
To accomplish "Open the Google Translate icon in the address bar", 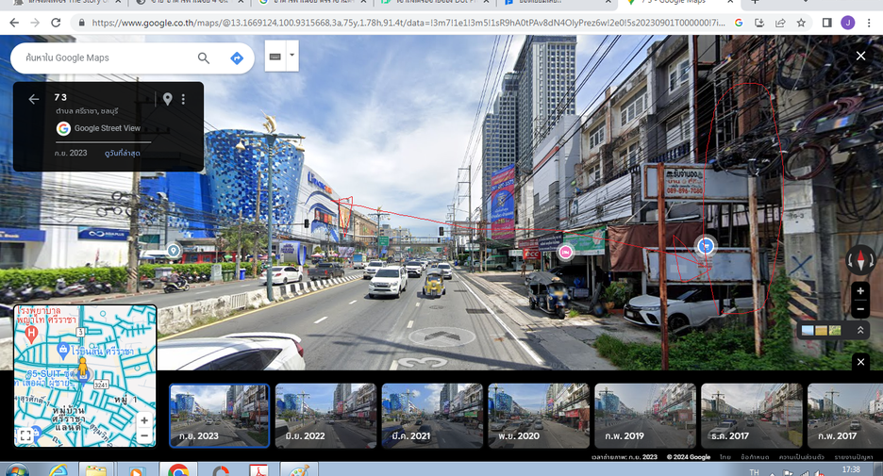I will 739,23.
